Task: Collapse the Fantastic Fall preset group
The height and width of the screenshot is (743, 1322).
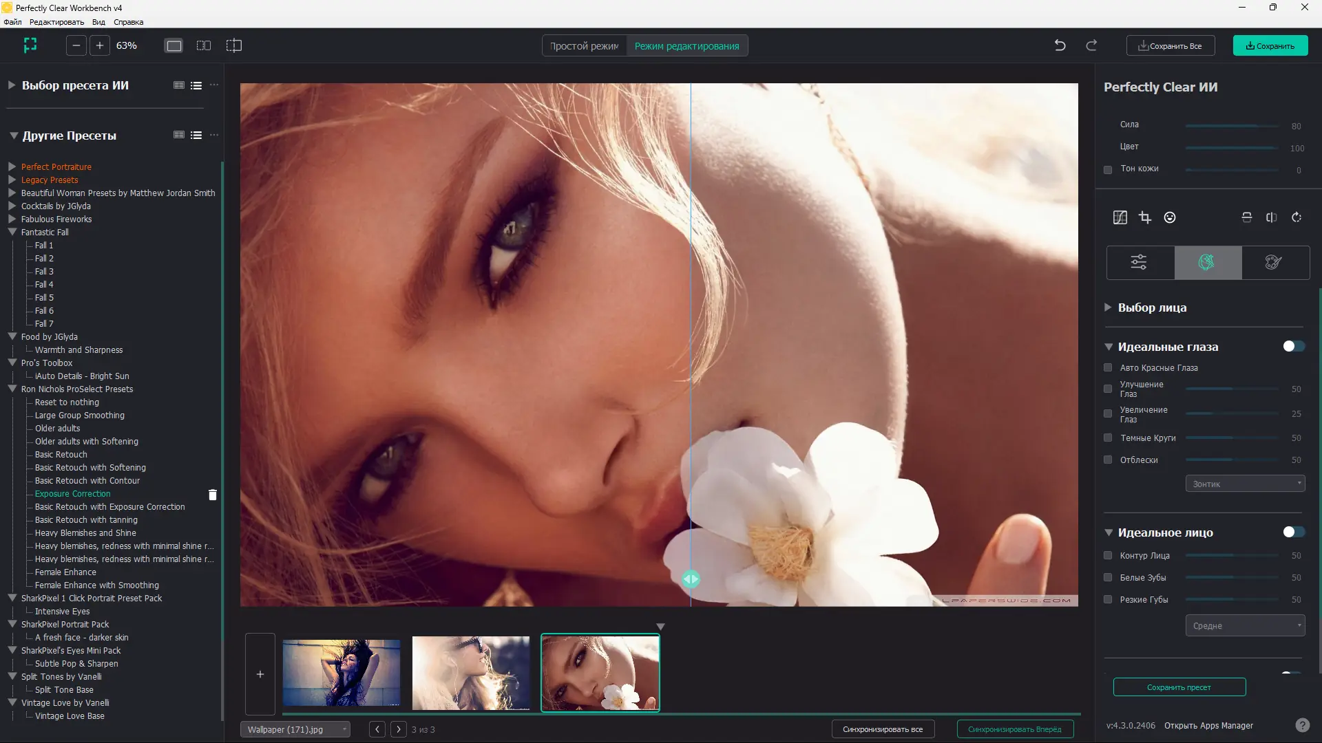Action: 12,233
